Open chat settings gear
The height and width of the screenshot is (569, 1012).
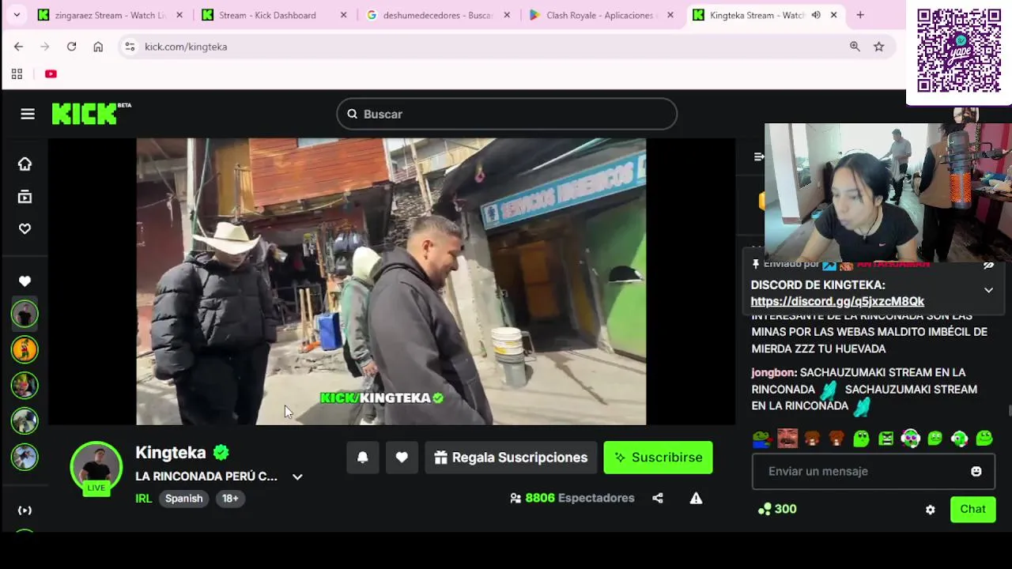click(931, 510)
